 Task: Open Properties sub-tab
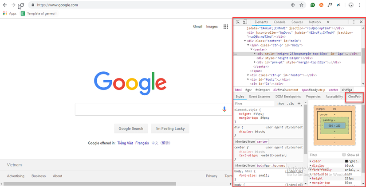[313, 97]
